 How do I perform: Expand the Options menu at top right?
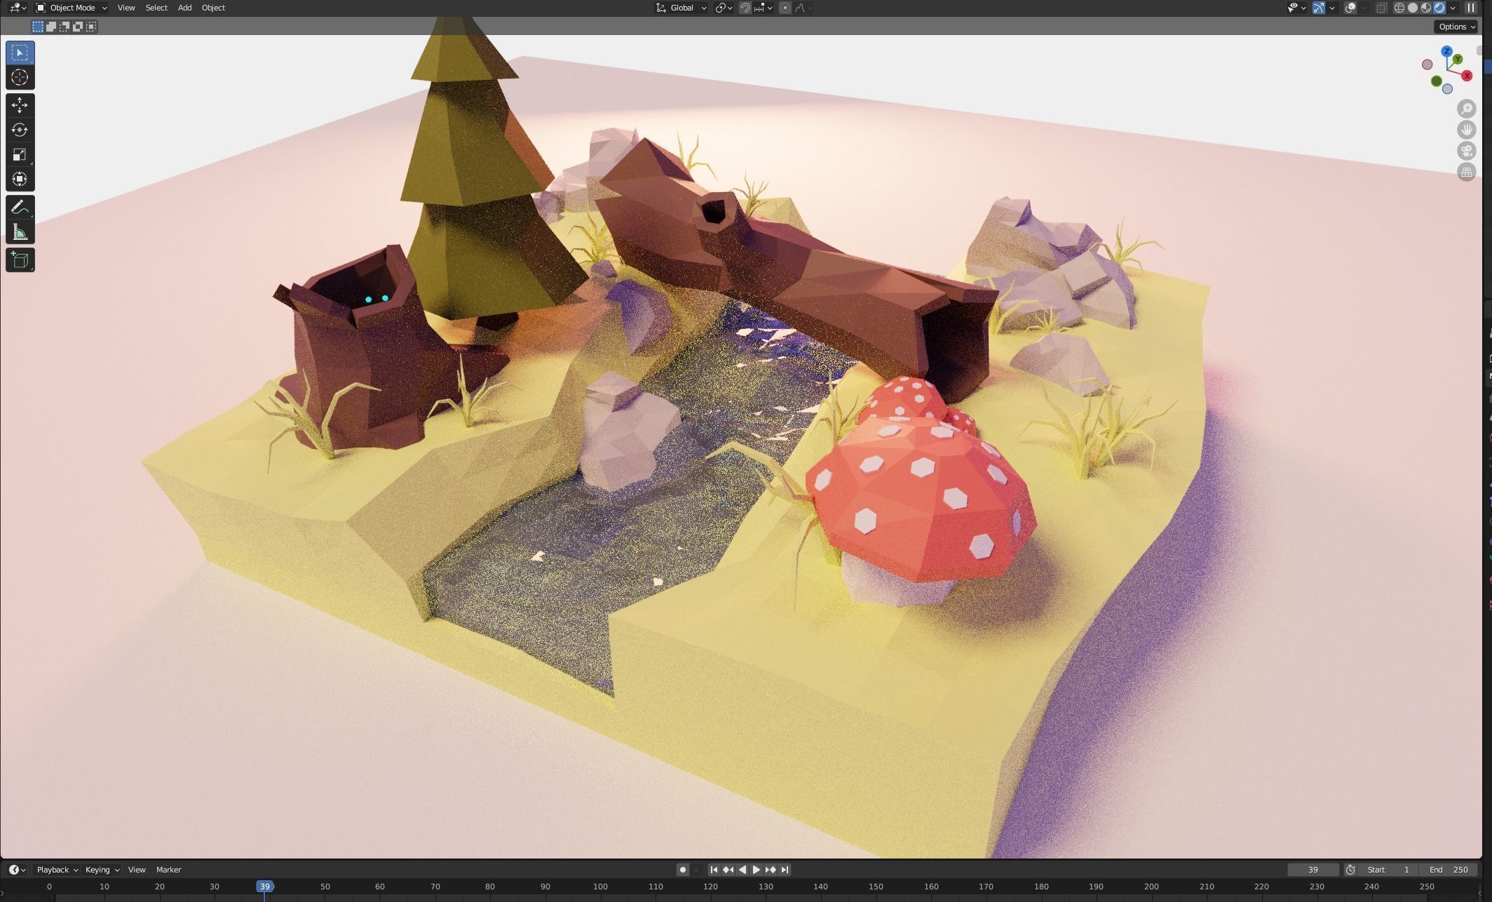pyautogui.click(x=1456, y=26)
